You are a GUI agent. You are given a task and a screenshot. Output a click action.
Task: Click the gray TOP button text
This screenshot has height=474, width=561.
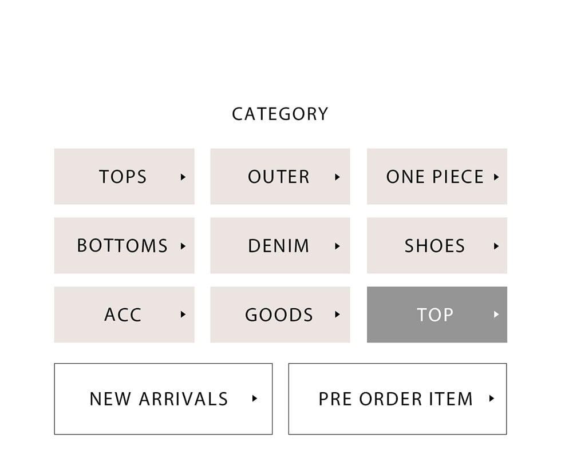(434, 315)
